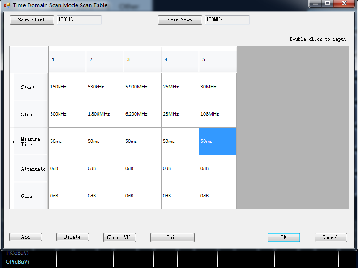
Task: Click the Clear All button
Action: point(119,237)
